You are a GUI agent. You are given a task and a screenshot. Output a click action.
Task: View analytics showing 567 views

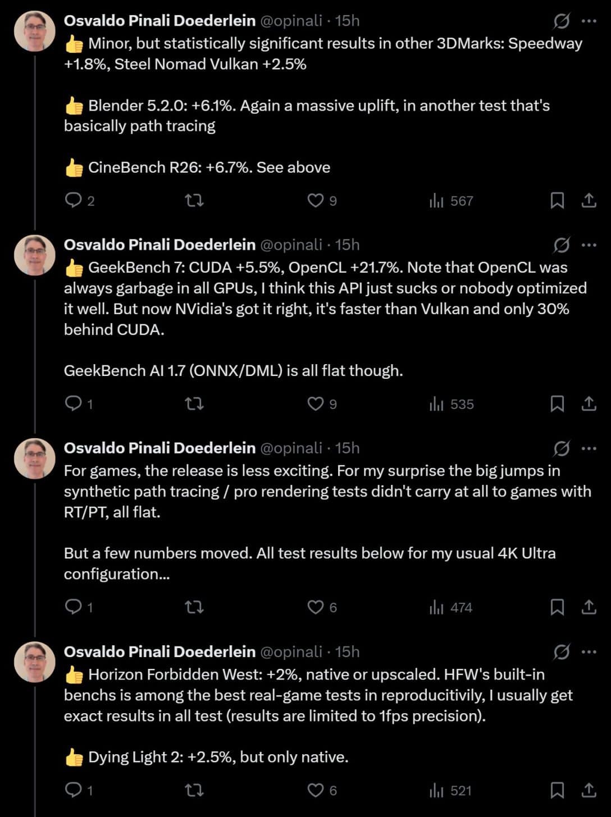(x=451, y=201)
